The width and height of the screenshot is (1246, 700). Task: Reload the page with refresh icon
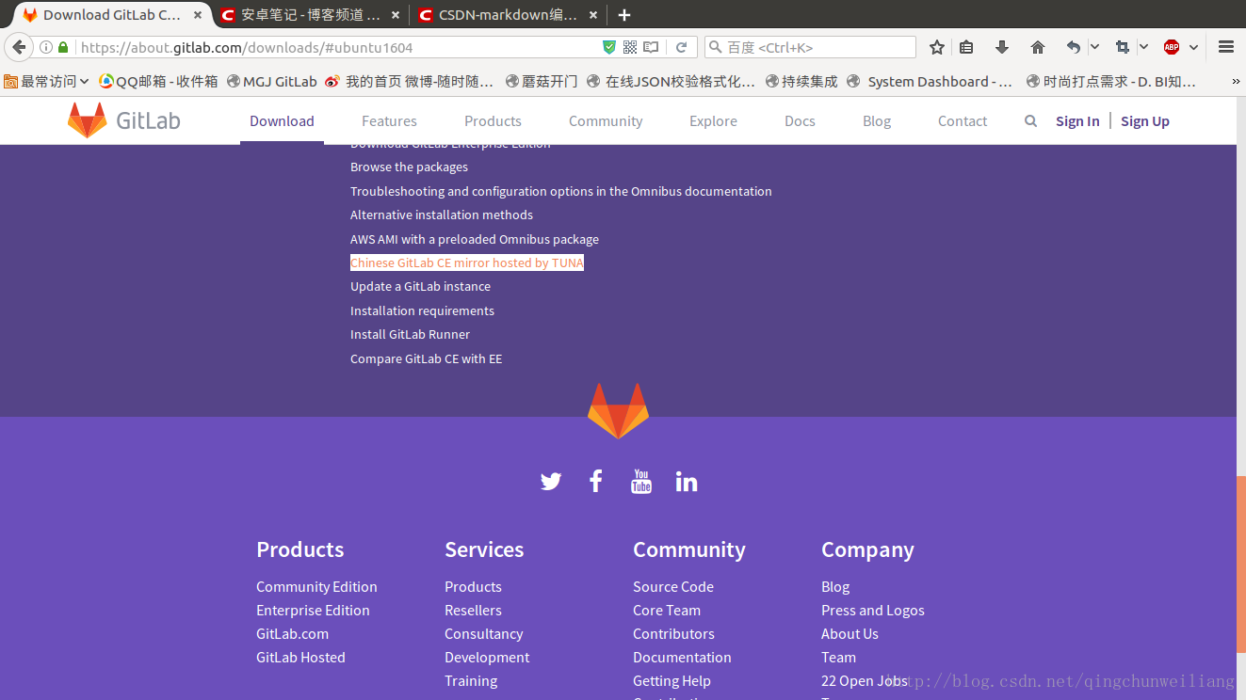pyautogui.click(x=681, y=47)
